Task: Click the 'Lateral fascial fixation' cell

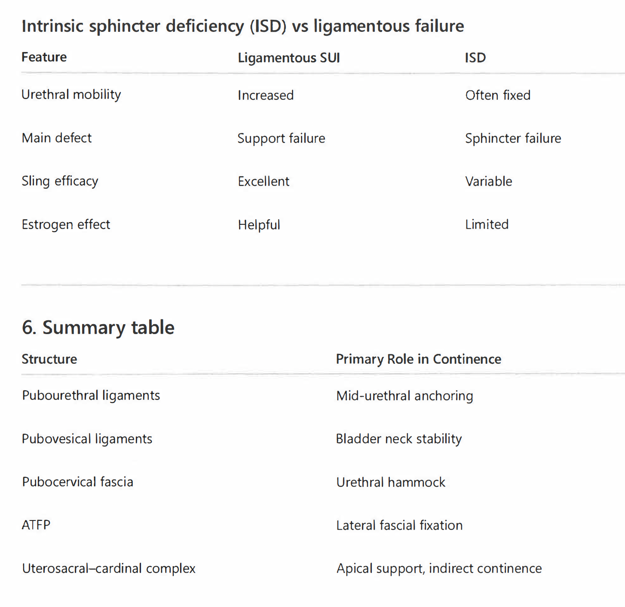Action: 399,525
